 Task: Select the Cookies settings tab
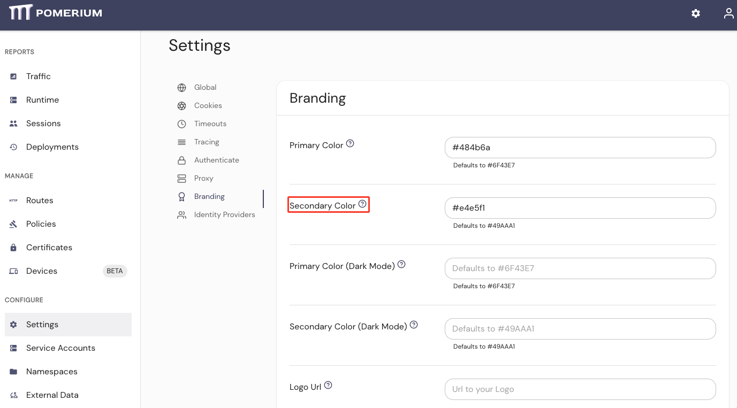pyautogui.click(x=208, y=106)
